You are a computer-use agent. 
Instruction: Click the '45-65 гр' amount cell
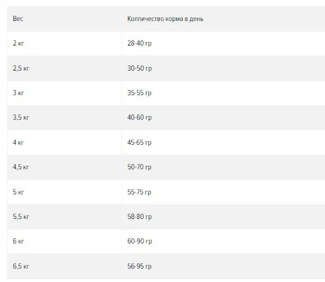click(x=139, y=142)
